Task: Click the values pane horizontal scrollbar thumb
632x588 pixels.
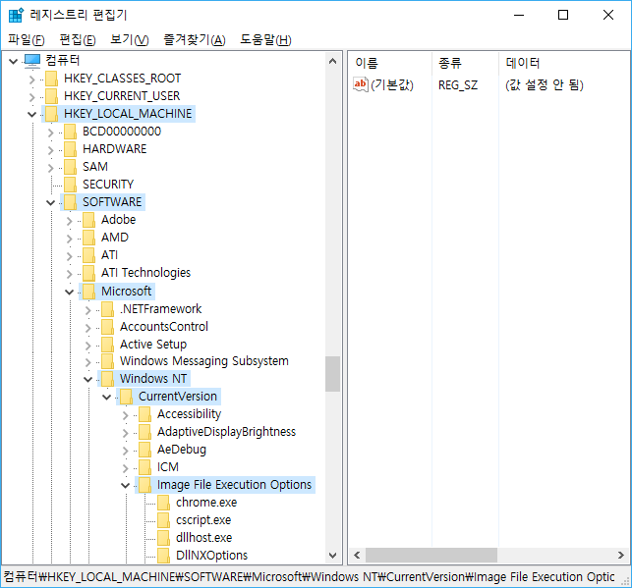Action: [x=431, y=556]
